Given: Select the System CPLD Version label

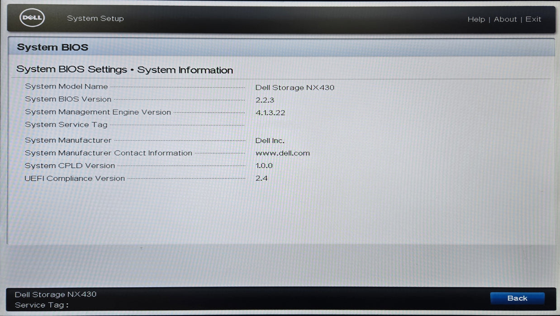Looking at the screenshot, I should tap(70, 166).
